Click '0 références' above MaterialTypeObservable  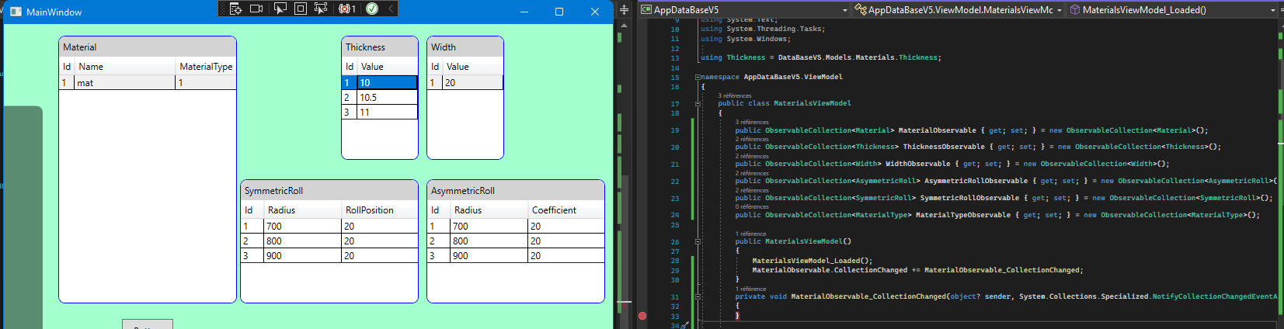click(752, 207)
